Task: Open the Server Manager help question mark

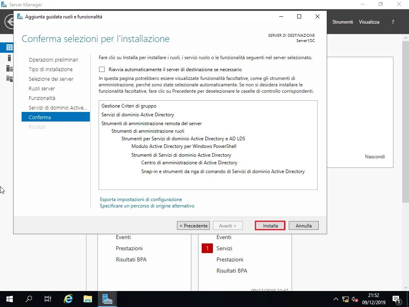Action: 393,22
